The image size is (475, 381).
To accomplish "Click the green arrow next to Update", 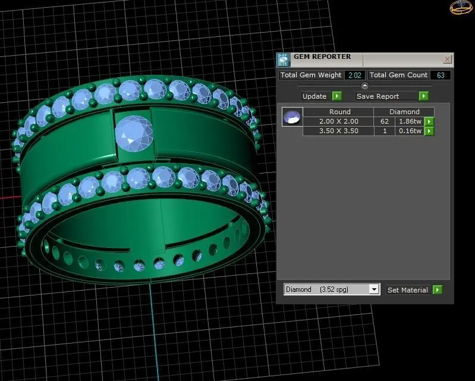I will 337,96.
